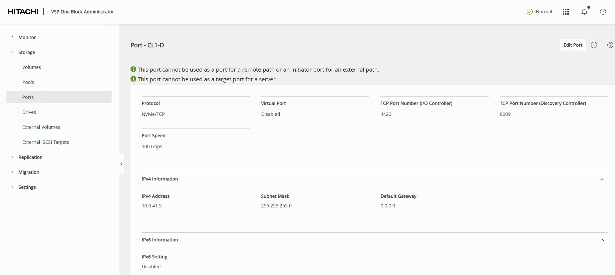
Task: Click the Normal system status icon
Action: pos(529,12)
